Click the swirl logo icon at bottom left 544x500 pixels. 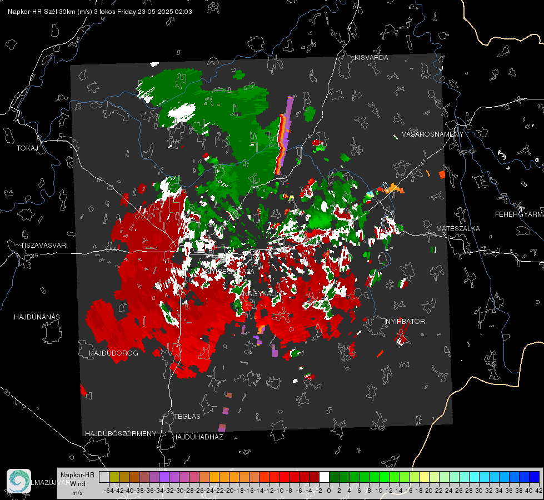click(x=19, y=481)
